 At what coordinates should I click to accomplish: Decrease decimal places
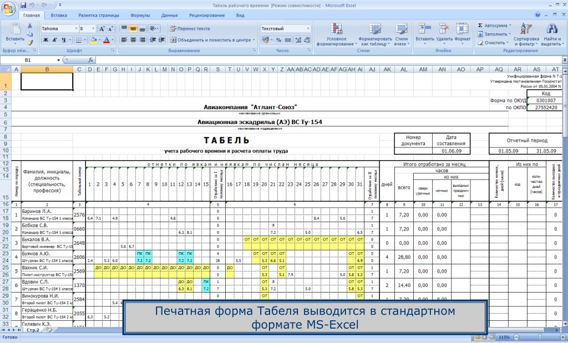coord(307,40)
